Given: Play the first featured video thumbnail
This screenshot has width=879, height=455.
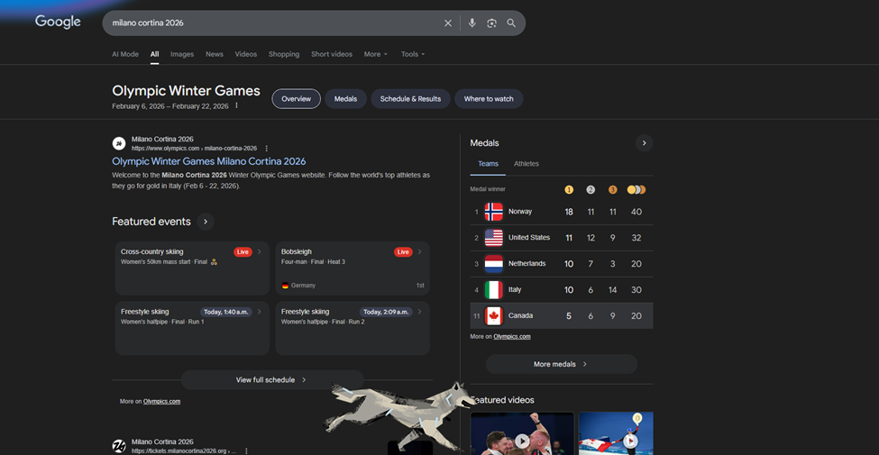Looking at the screenshot, I should pyautogui.click(x=522, y=441).
